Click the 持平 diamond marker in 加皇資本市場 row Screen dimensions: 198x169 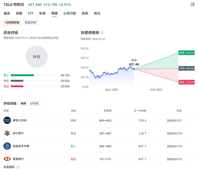pyautogui.click(x=146, y=146)
